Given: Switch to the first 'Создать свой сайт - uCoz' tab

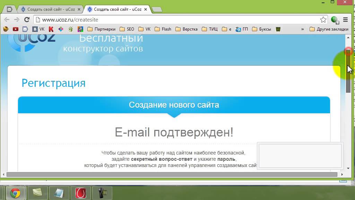Looking at the screenshot, I should (51, 9).
